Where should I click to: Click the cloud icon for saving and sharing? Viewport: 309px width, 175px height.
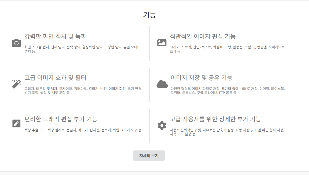162,84
